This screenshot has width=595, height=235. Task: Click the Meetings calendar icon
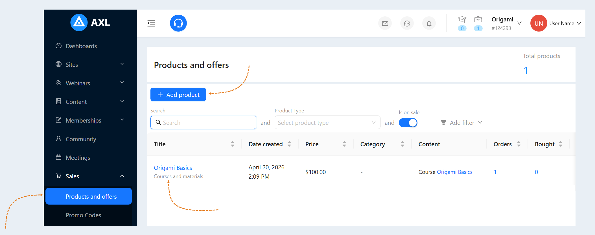point(58,157)
